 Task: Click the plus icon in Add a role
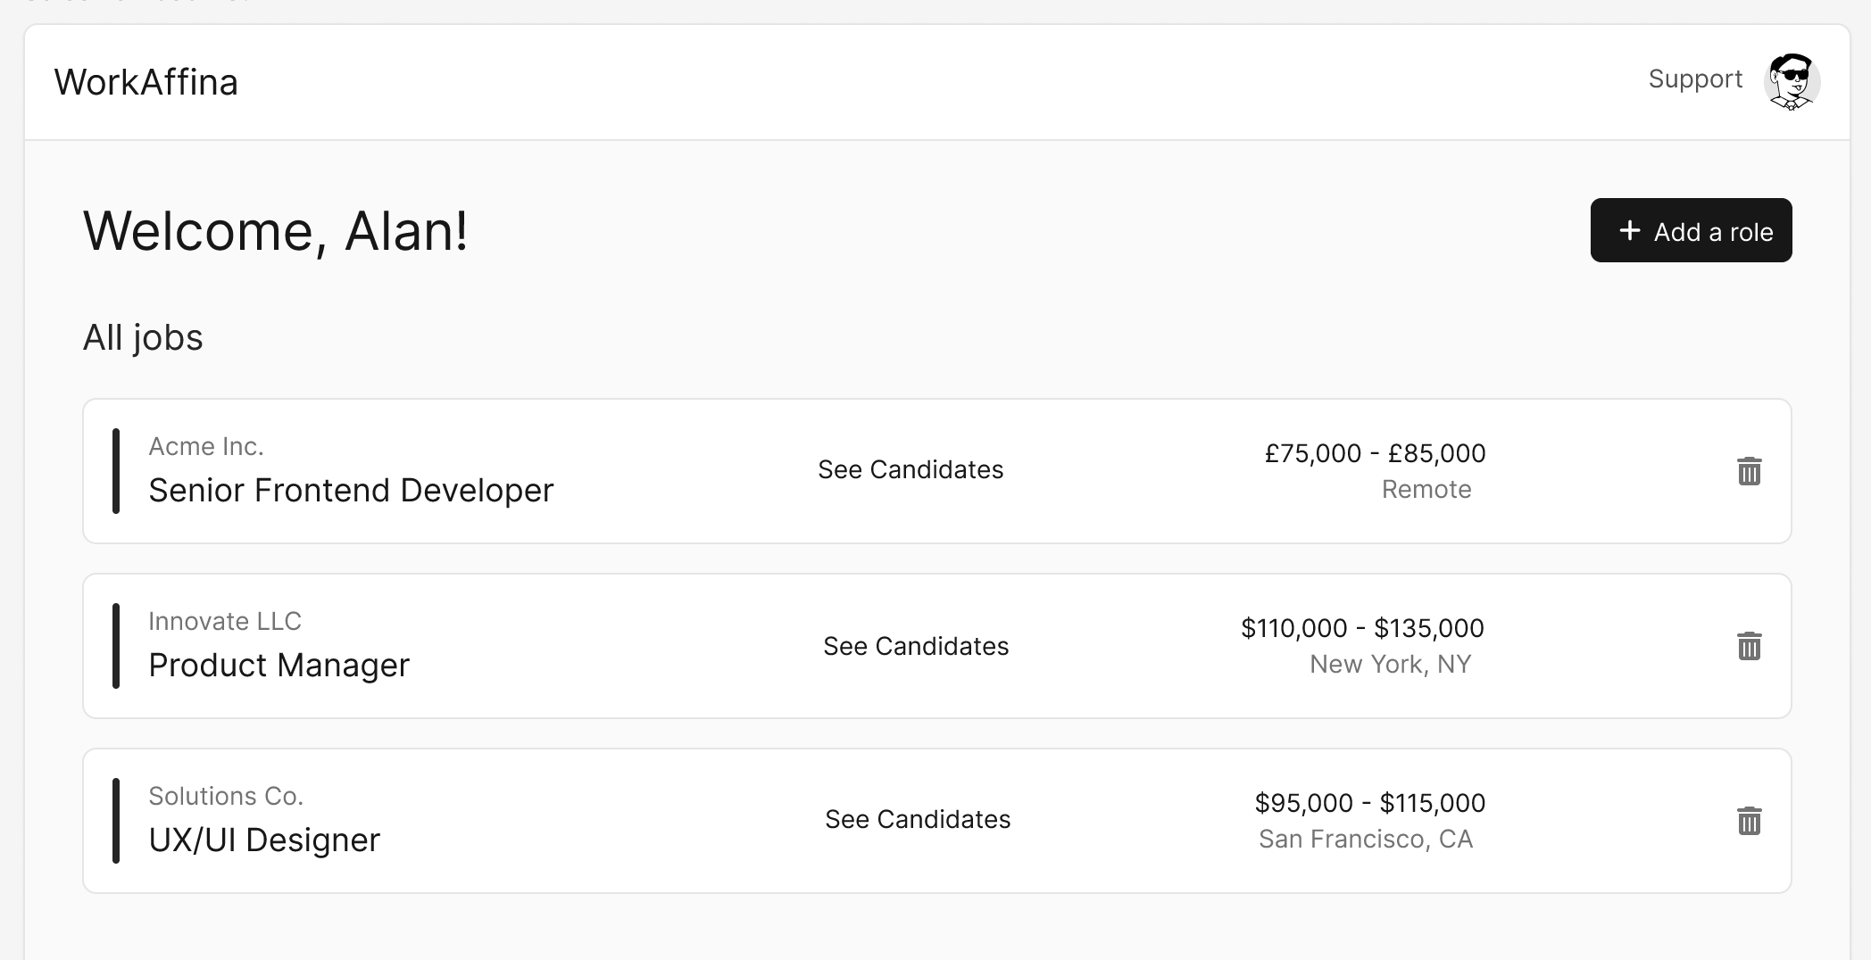pos(1630,231)
